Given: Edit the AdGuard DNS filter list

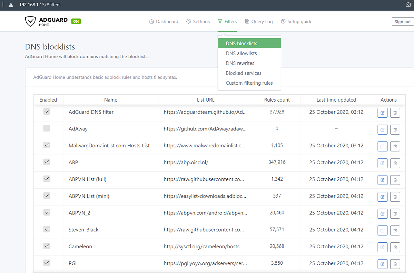Looking at the screenshot, I should [x=382, y=113].
